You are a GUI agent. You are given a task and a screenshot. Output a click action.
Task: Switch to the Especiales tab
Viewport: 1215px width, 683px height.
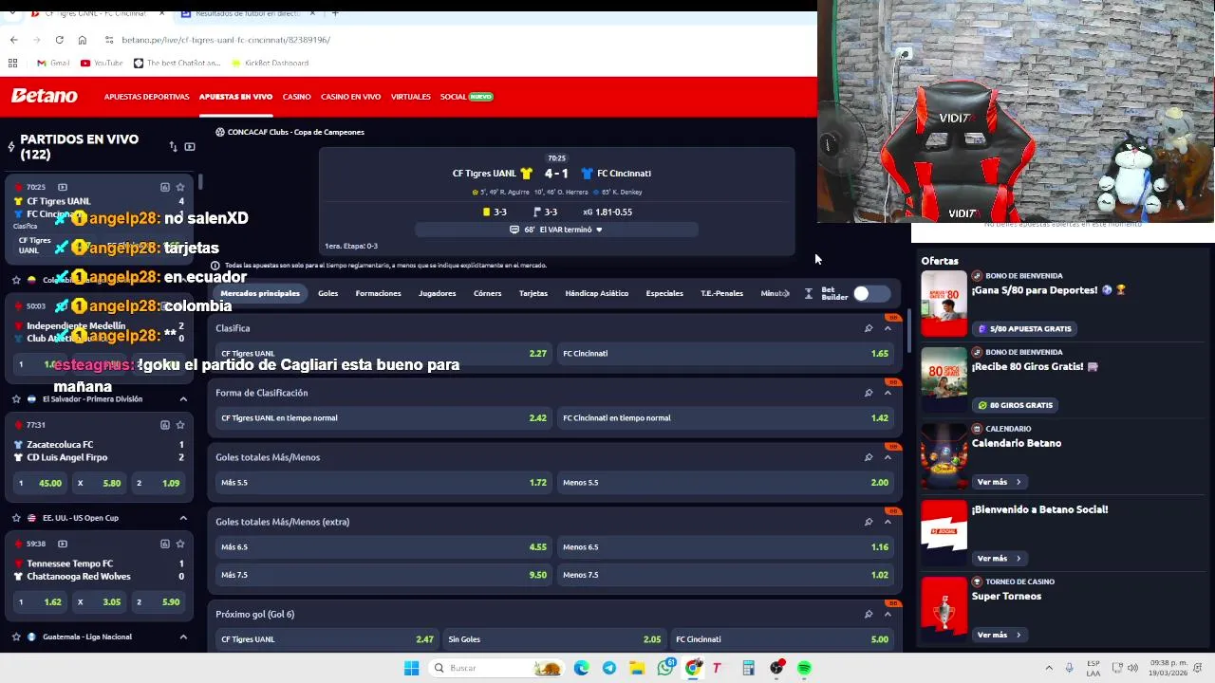(x=664, y=293)
